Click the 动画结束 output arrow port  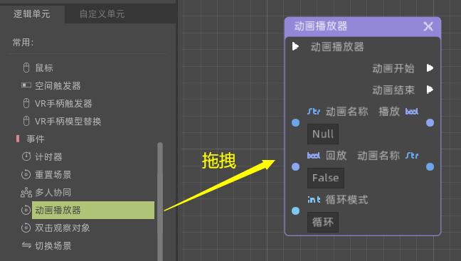point(430,90)
